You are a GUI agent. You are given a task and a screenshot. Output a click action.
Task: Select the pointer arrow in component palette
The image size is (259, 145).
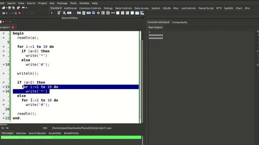click(52, 13)
